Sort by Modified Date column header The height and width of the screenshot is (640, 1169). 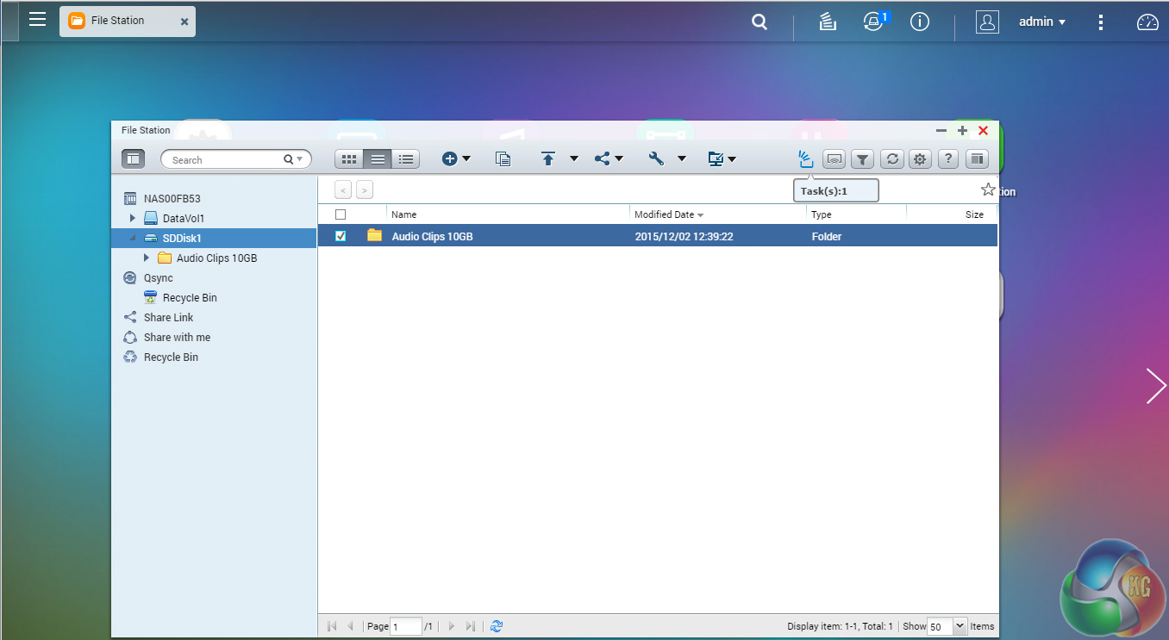(664, 214)
